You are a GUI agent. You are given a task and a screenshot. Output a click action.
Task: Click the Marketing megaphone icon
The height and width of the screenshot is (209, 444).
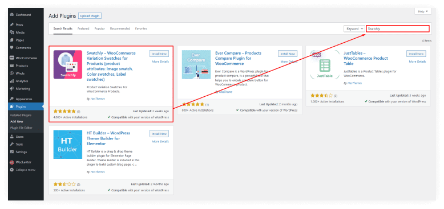[x=12, y=88]
